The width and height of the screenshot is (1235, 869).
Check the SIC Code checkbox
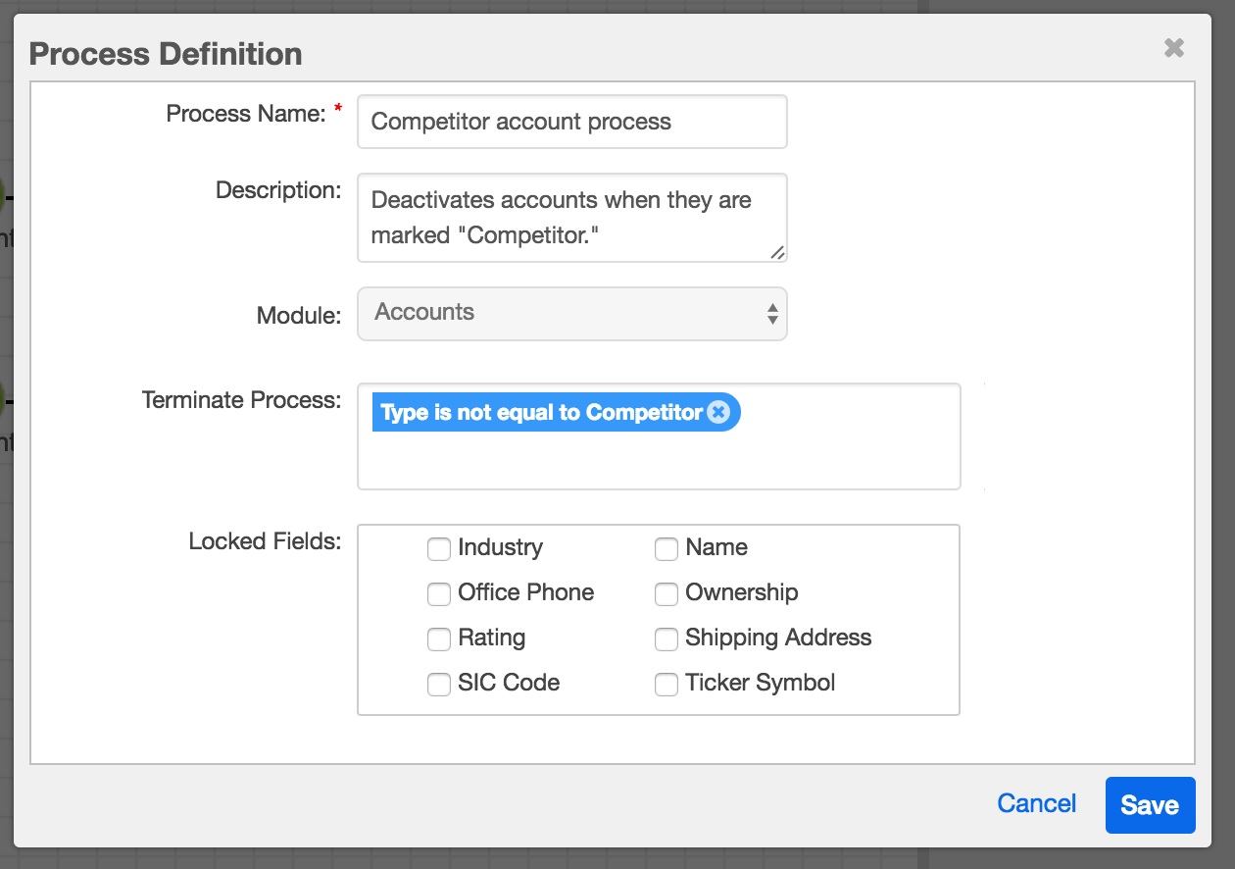tap(438, 684)
